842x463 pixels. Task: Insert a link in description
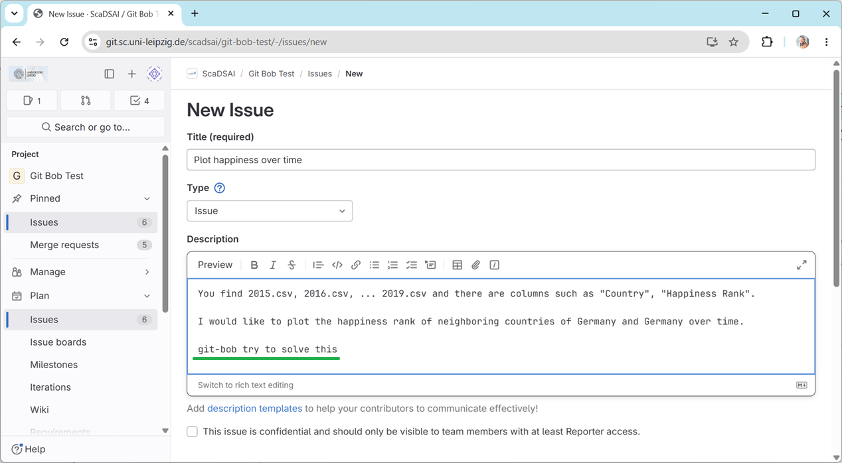pos(356,265)
